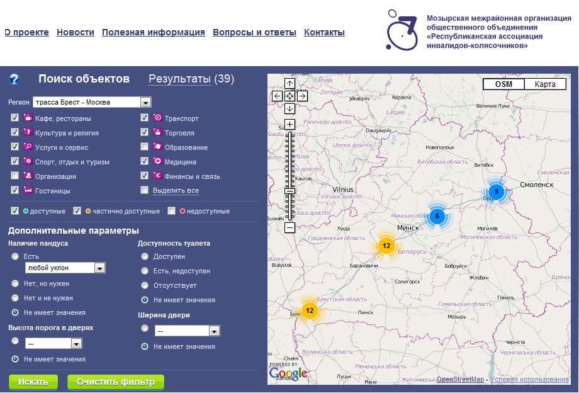Image resolution: width=579 pixels, height=393 pixels.
Task: Open the Новости menu item
Action: [x=76, y=33]
